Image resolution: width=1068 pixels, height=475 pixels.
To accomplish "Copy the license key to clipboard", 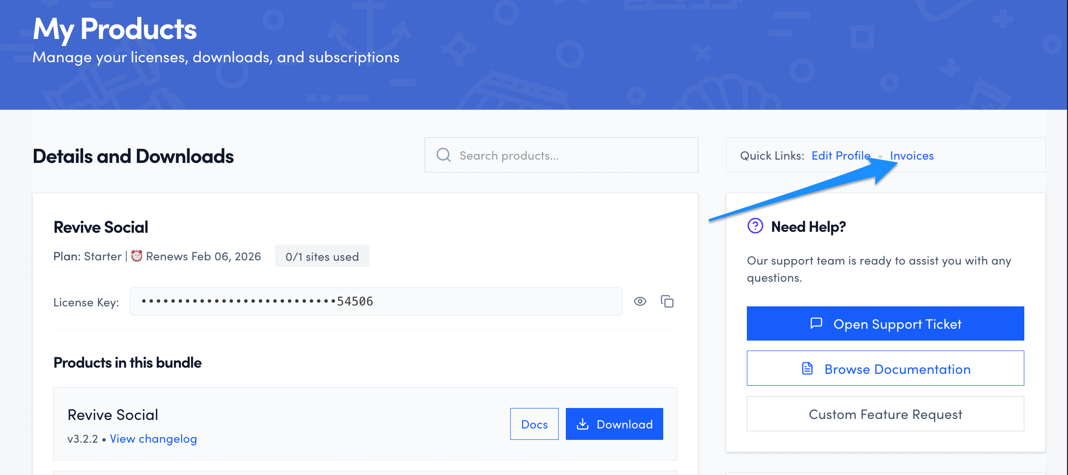I will coord(667,302).
